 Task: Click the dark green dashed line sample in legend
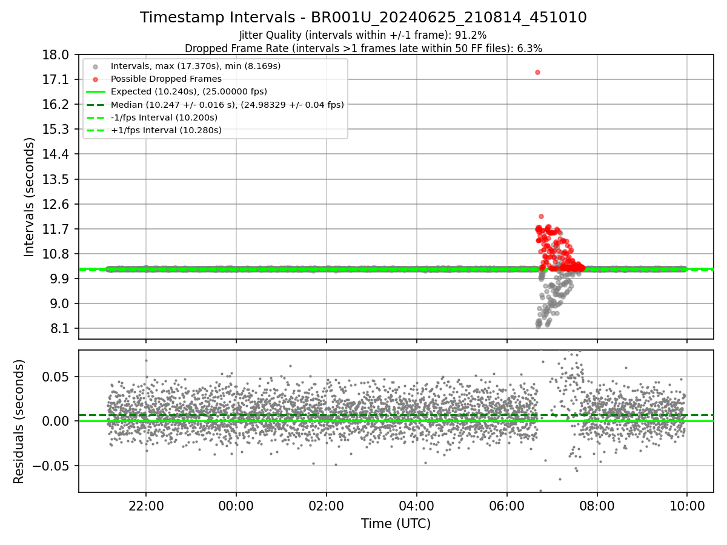(x=96, y=105)
